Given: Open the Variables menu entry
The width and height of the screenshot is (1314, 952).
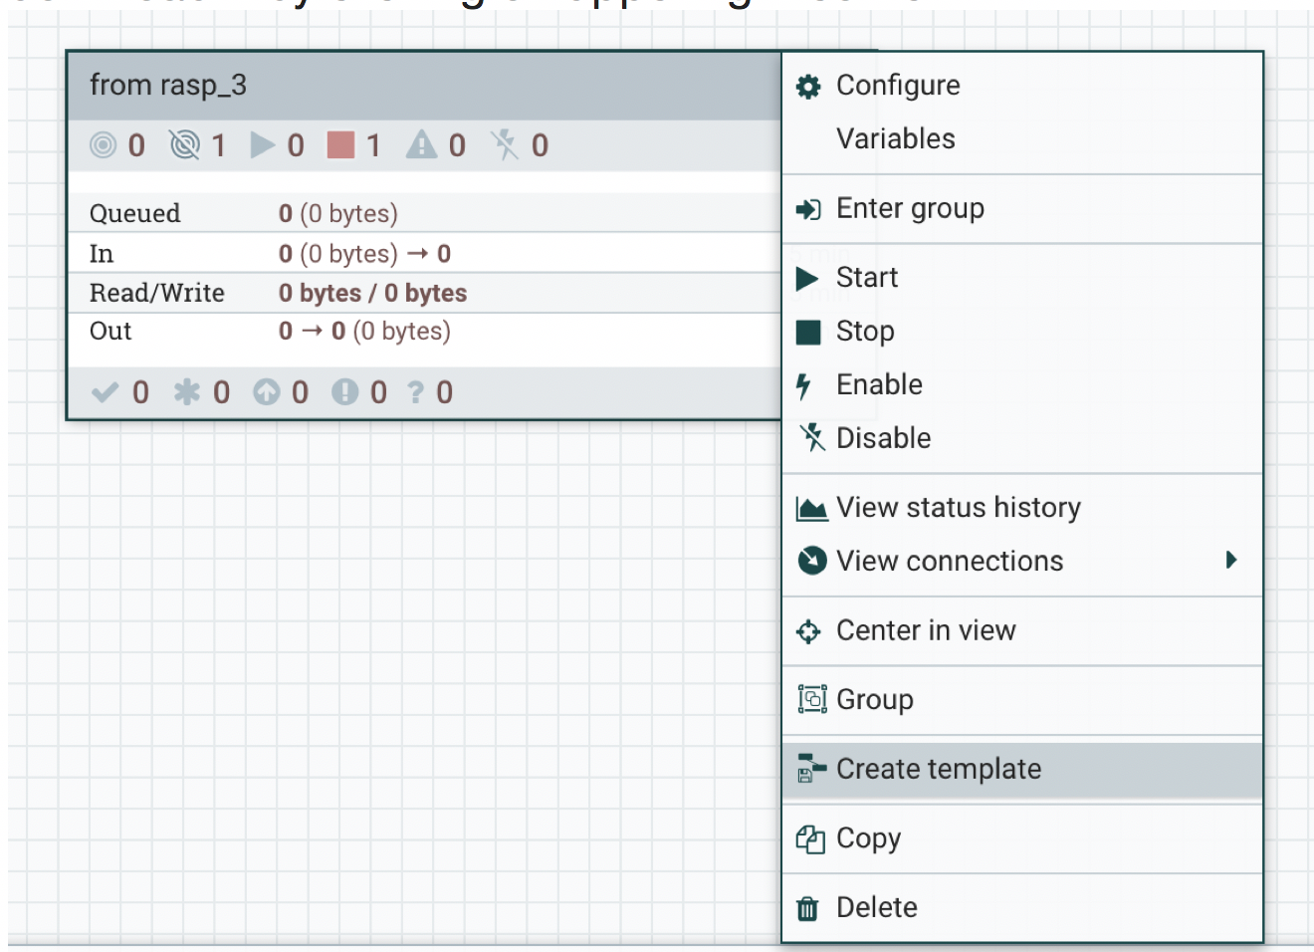Looking at the screenshot, I should coord(894,138).
